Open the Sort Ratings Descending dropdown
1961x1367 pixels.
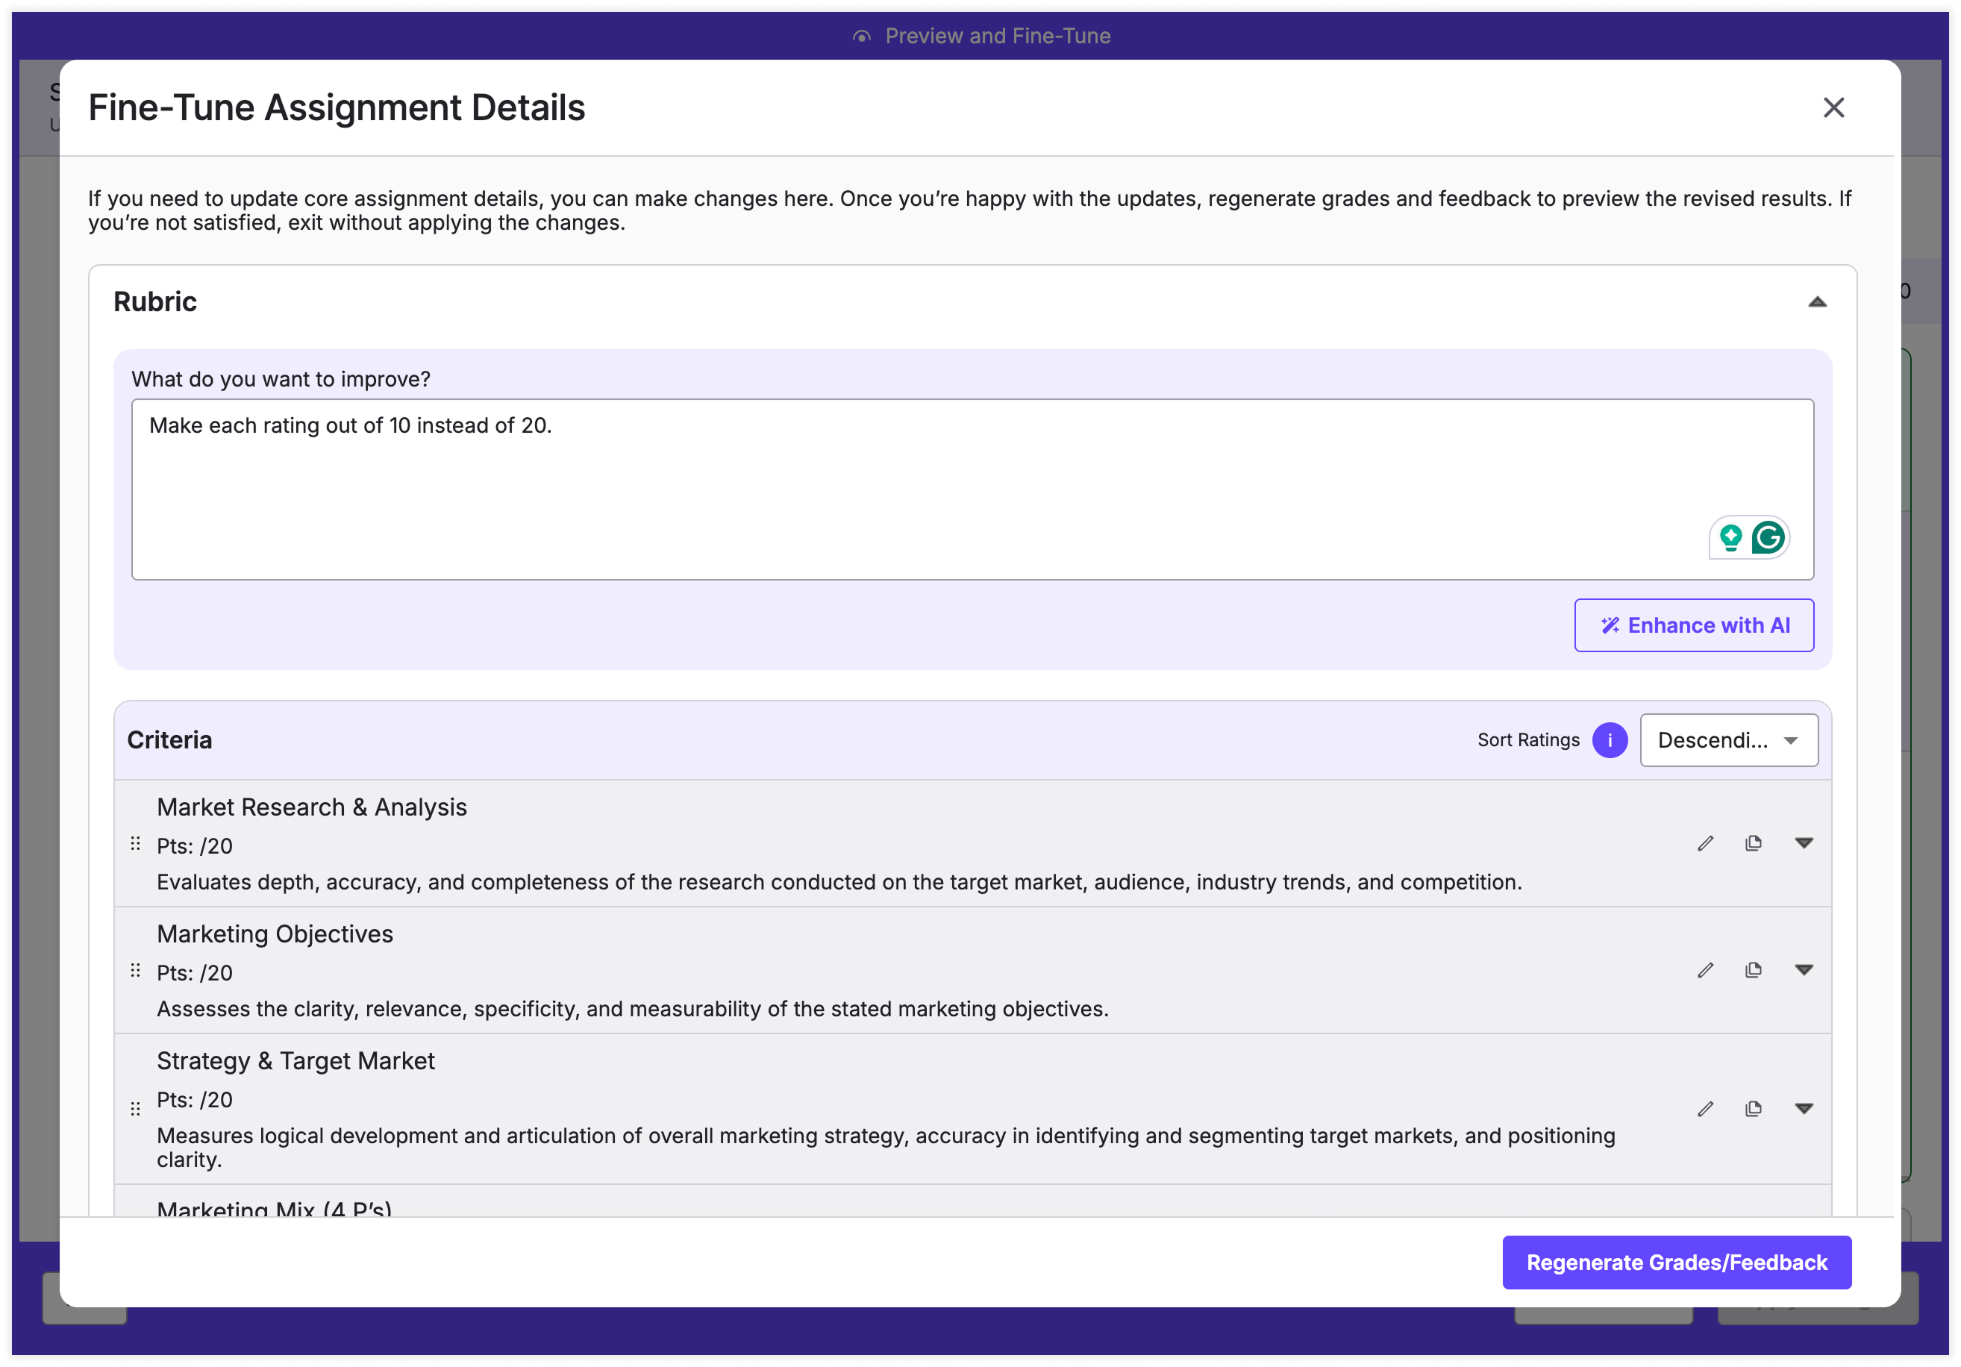click(x=1728, y=740)
